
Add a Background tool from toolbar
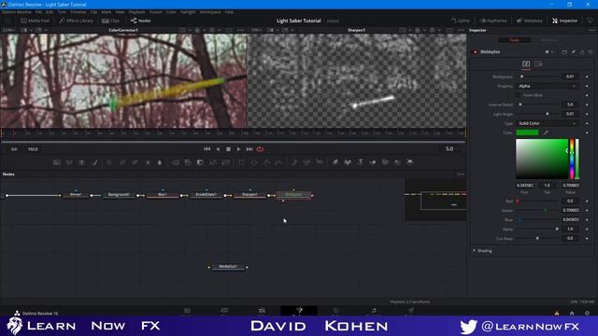56,162
